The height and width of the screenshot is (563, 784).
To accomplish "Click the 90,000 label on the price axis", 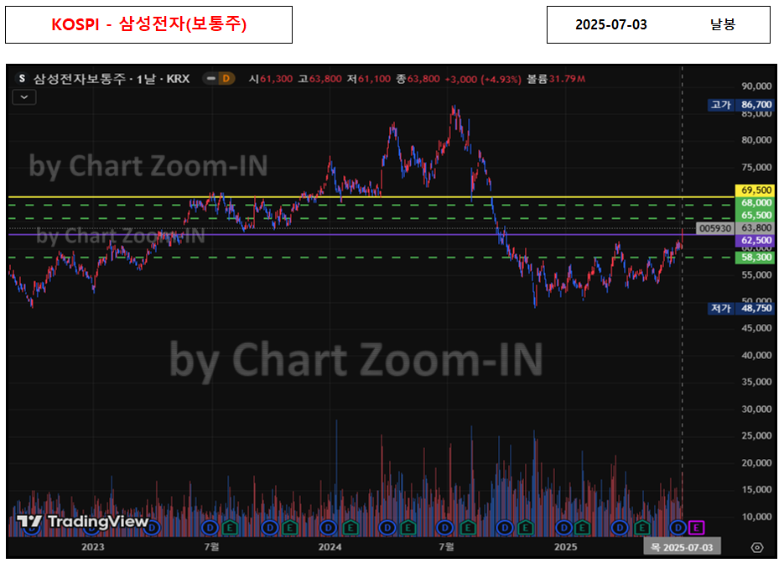I will pos(756,86).
